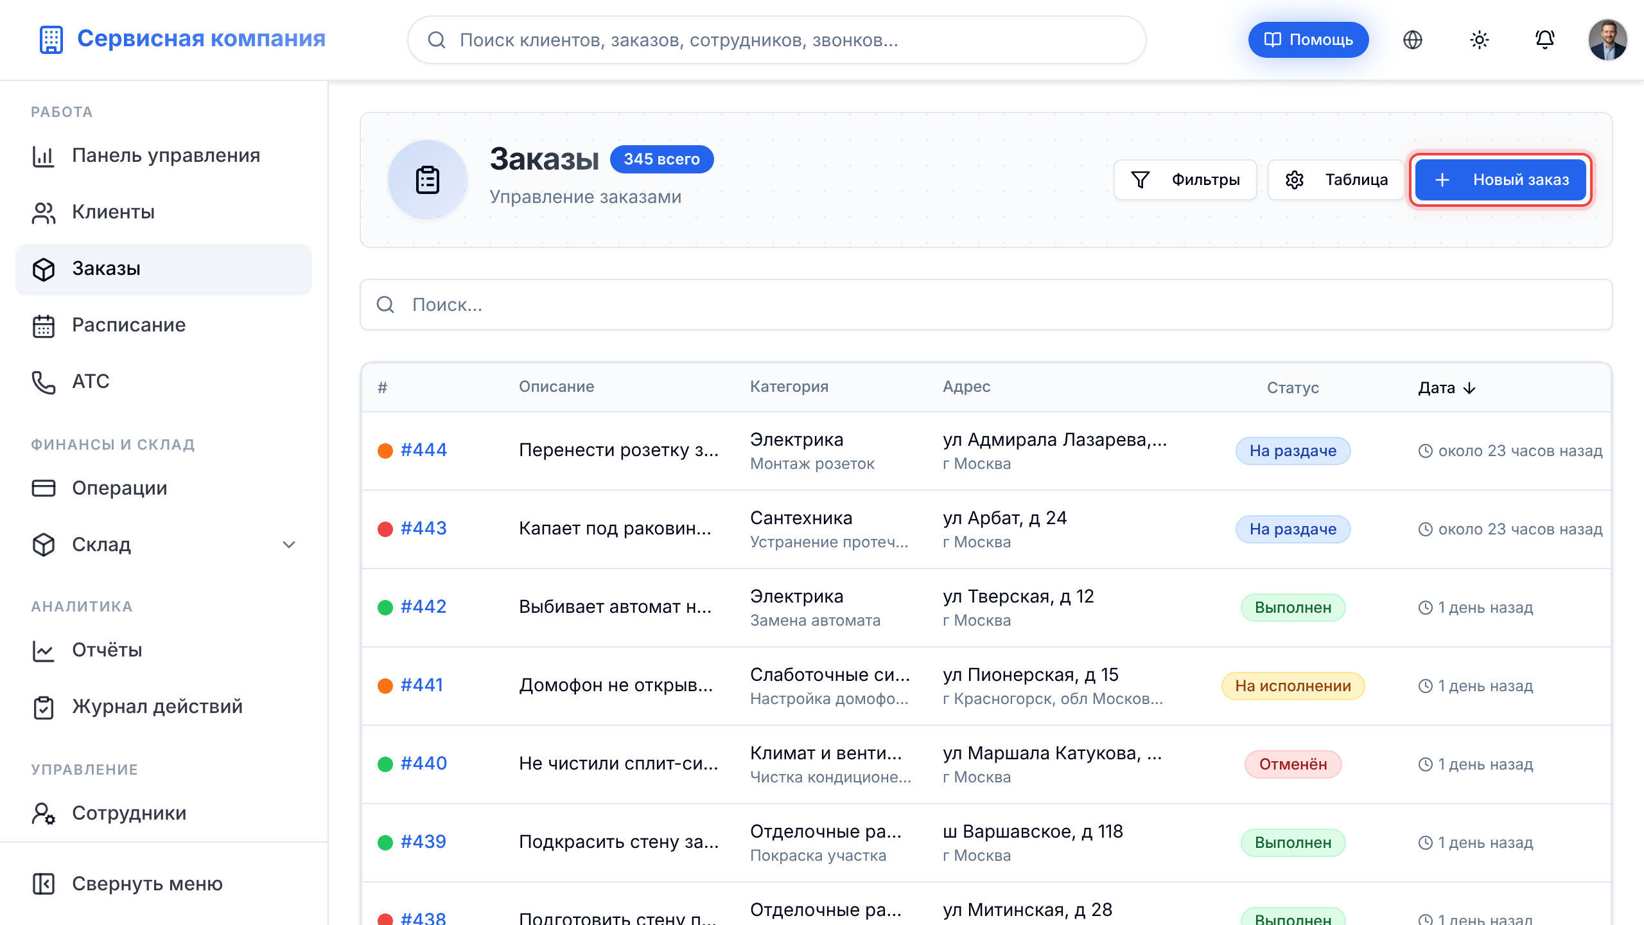The width and height of the screenshot is (1644, 925).
Task: Click the Адрес column header
Action: (966, 387)
